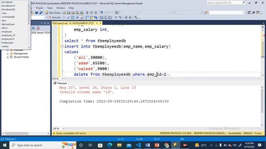Click the Execute button
Viewport: 266px width, 149px height.
coord(54,17)
